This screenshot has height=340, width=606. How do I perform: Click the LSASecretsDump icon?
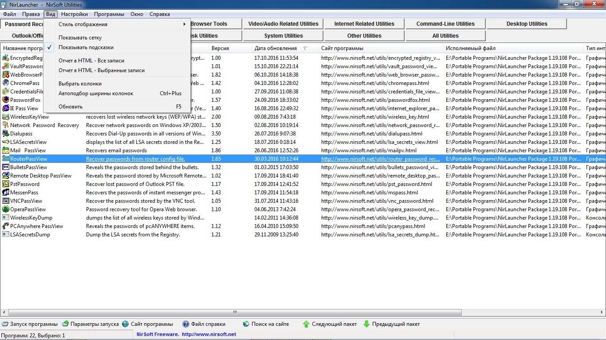tap(6, 234)
